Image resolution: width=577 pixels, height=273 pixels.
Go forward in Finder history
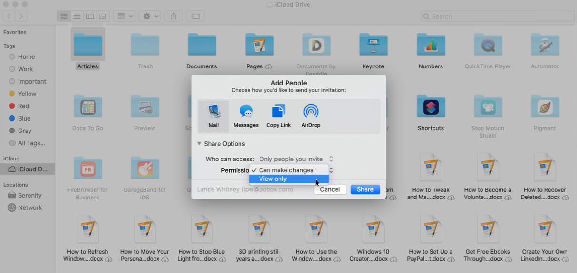pyautogui.click(x=21, y=16)
